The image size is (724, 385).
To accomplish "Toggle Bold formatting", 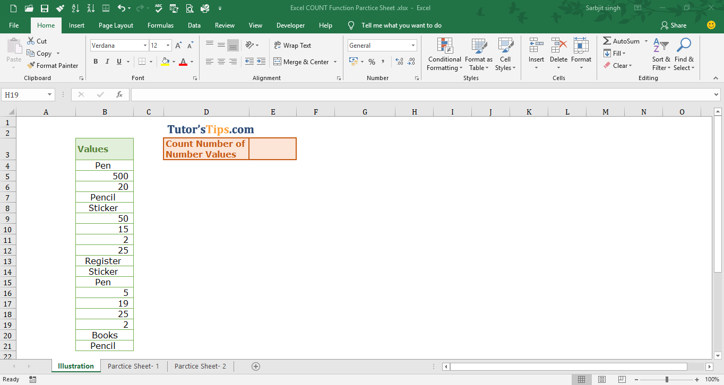I will 96,62.
